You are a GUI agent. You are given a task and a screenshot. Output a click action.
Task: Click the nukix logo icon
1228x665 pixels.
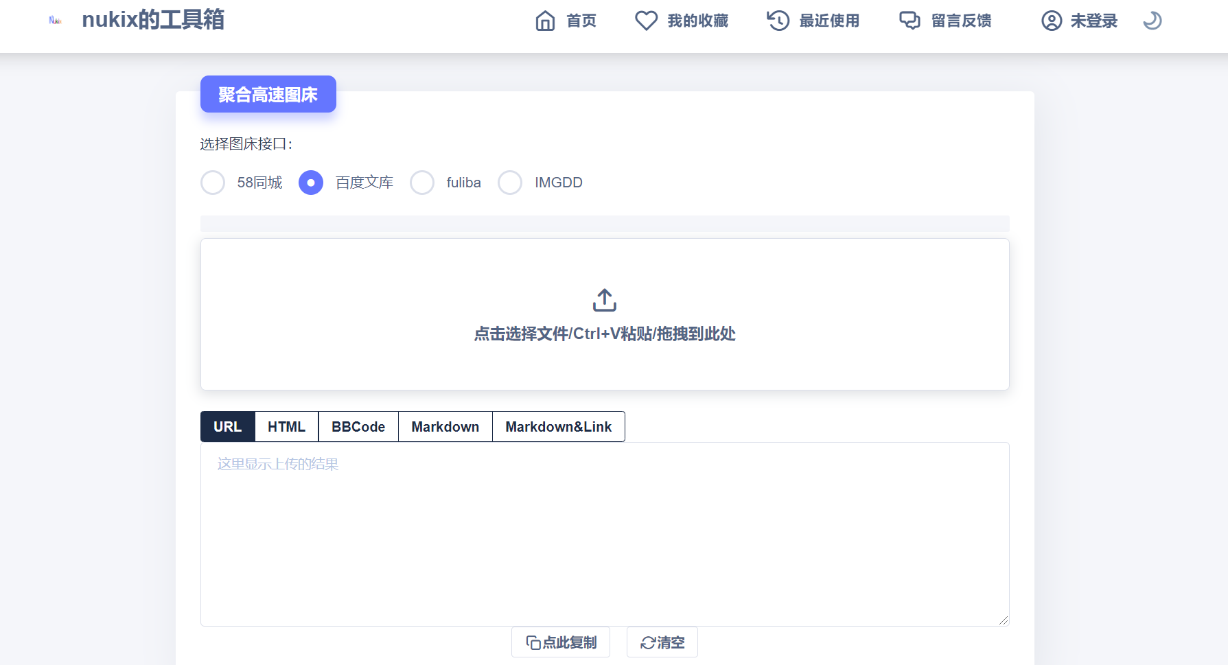click(x=56, y=21)
